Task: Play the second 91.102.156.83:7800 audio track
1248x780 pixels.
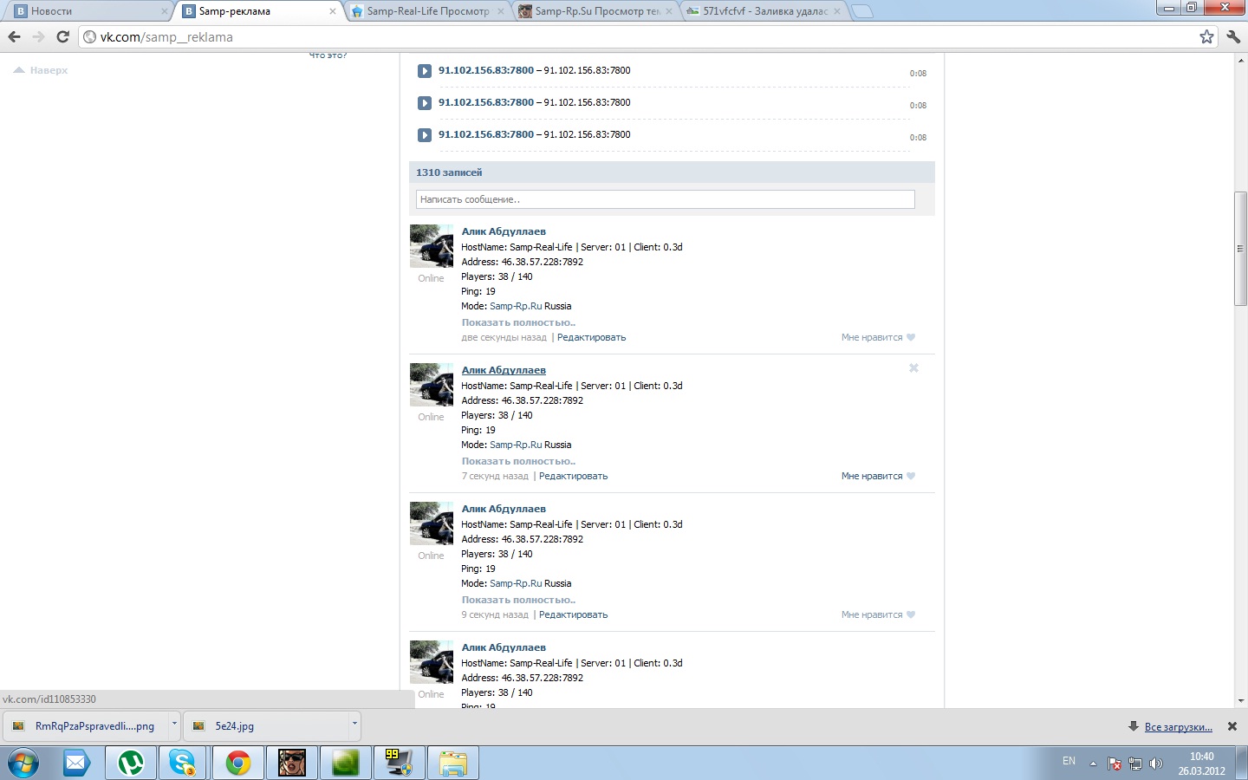Action: click(x=425, y=103)
